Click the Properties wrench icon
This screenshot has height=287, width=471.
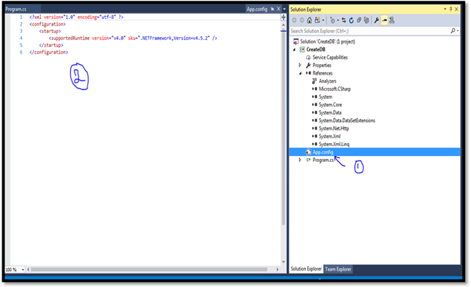376,20
